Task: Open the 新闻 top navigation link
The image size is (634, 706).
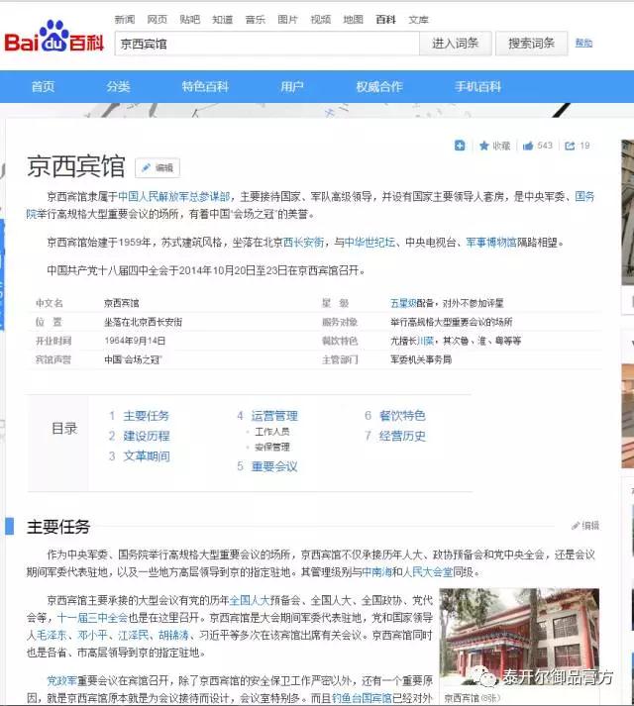Action: [125, 20]
